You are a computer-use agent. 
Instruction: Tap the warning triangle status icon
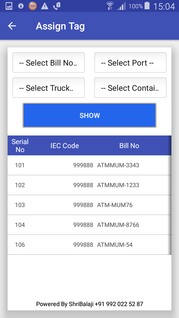(45, 6)
